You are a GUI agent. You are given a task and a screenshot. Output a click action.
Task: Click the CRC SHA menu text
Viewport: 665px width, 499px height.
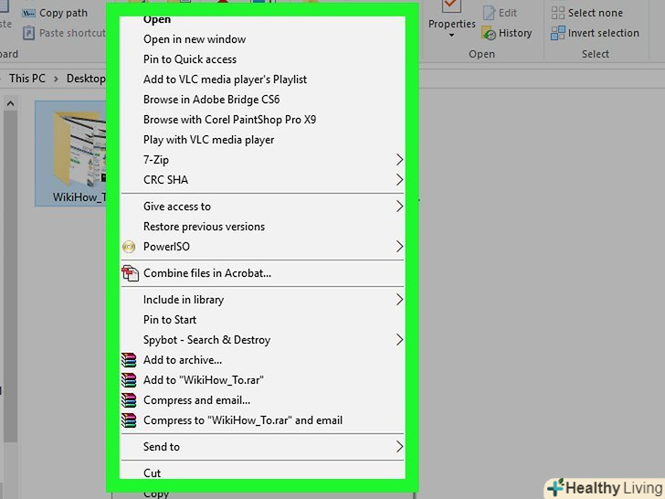click(166, 180)
